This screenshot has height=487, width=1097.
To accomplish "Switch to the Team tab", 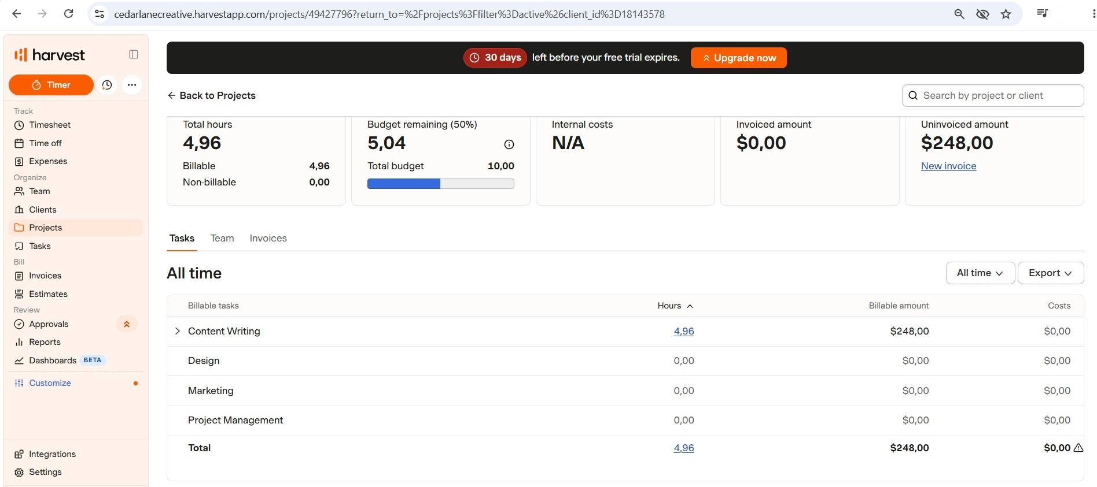I will click(222, 238).
